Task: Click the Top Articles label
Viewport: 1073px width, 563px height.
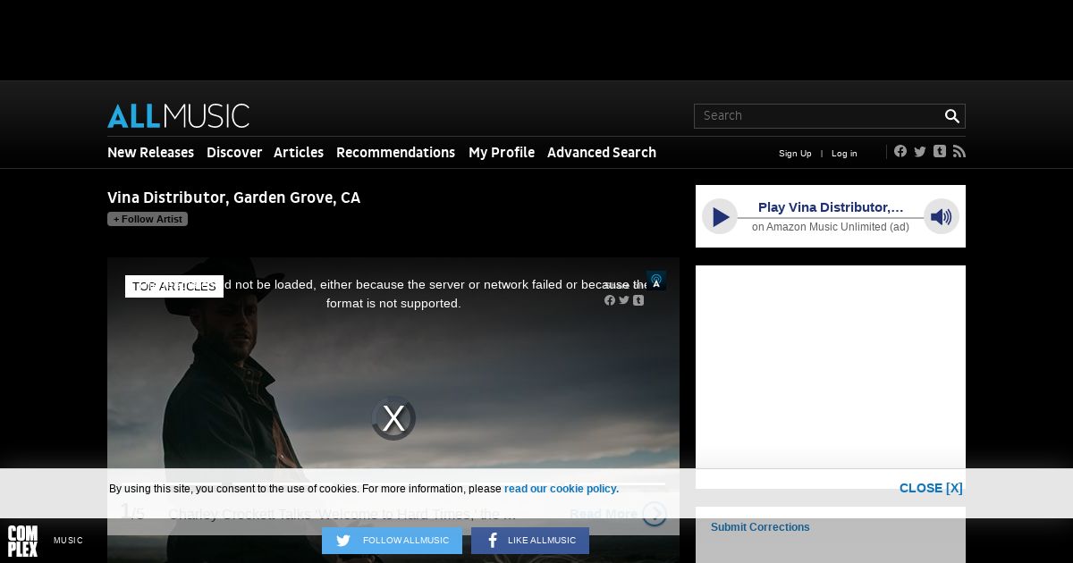Action: point(174,286)
